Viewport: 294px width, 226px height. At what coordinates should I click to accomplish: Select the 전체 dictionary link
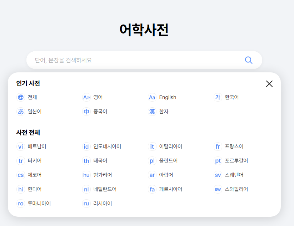(x=32, y=97)
